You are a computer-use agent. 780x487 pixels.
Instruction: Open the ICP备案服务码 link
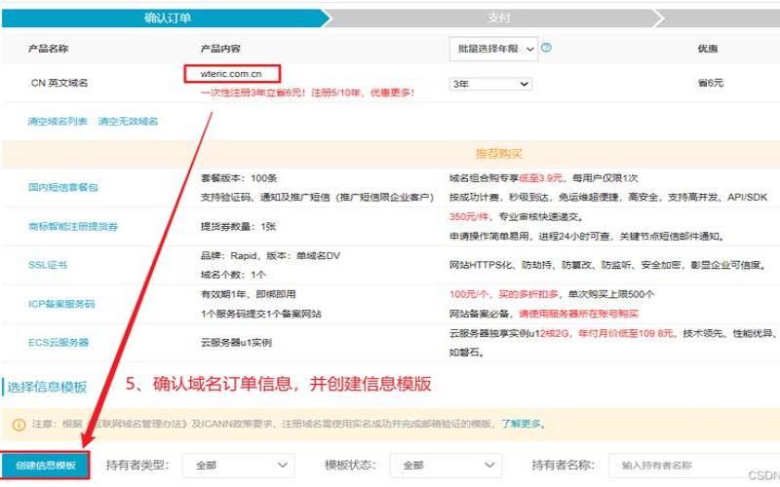click(61, 304)
